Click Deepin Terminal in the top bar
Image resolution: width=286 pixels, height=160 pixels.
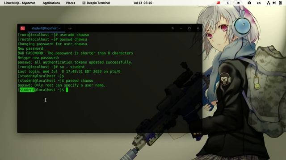click(x=98, y=3)
